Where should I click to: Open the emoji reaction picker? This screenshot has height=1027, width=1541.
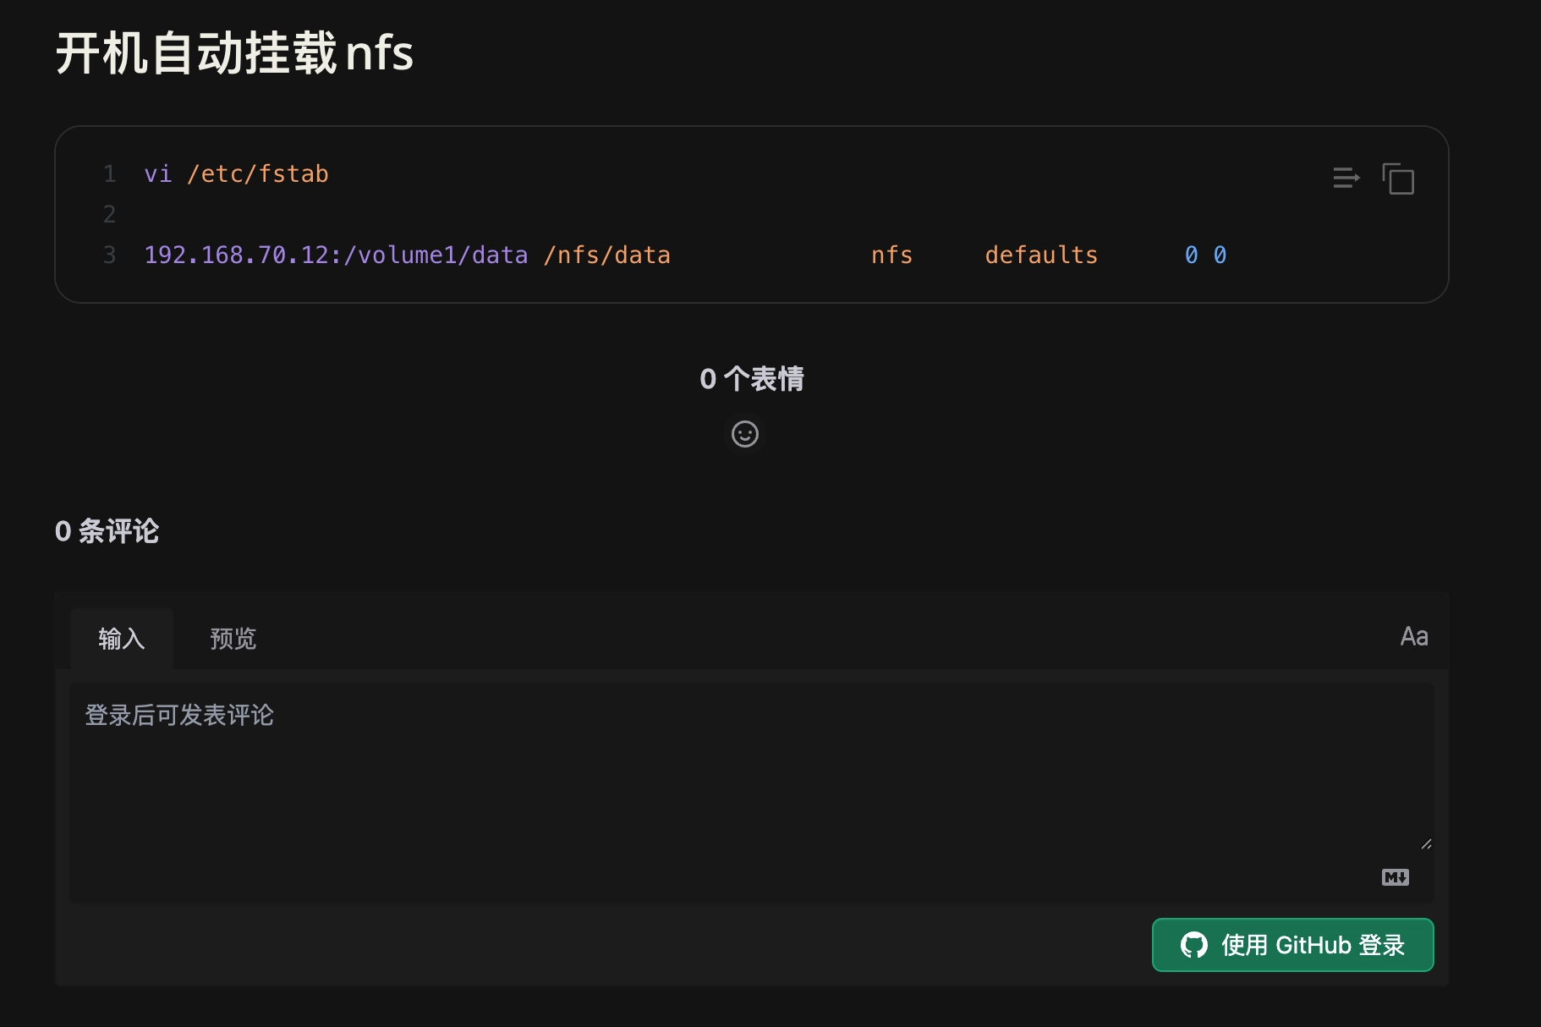(x=744, y=434)
